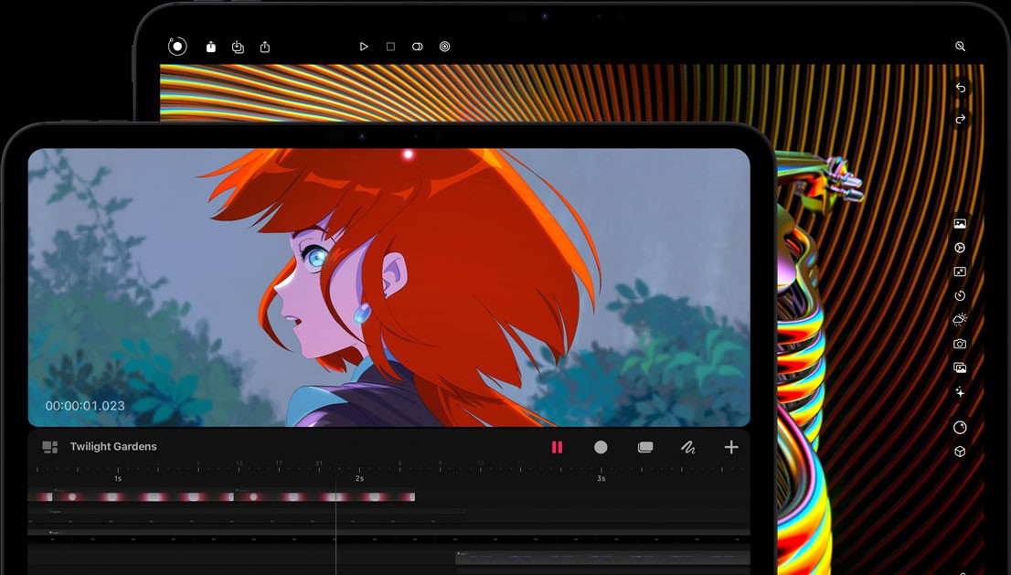The width and height of the screenshot is (1011, 575).
Task: Pause playback with the red pause button
Action: click(557, 447)
